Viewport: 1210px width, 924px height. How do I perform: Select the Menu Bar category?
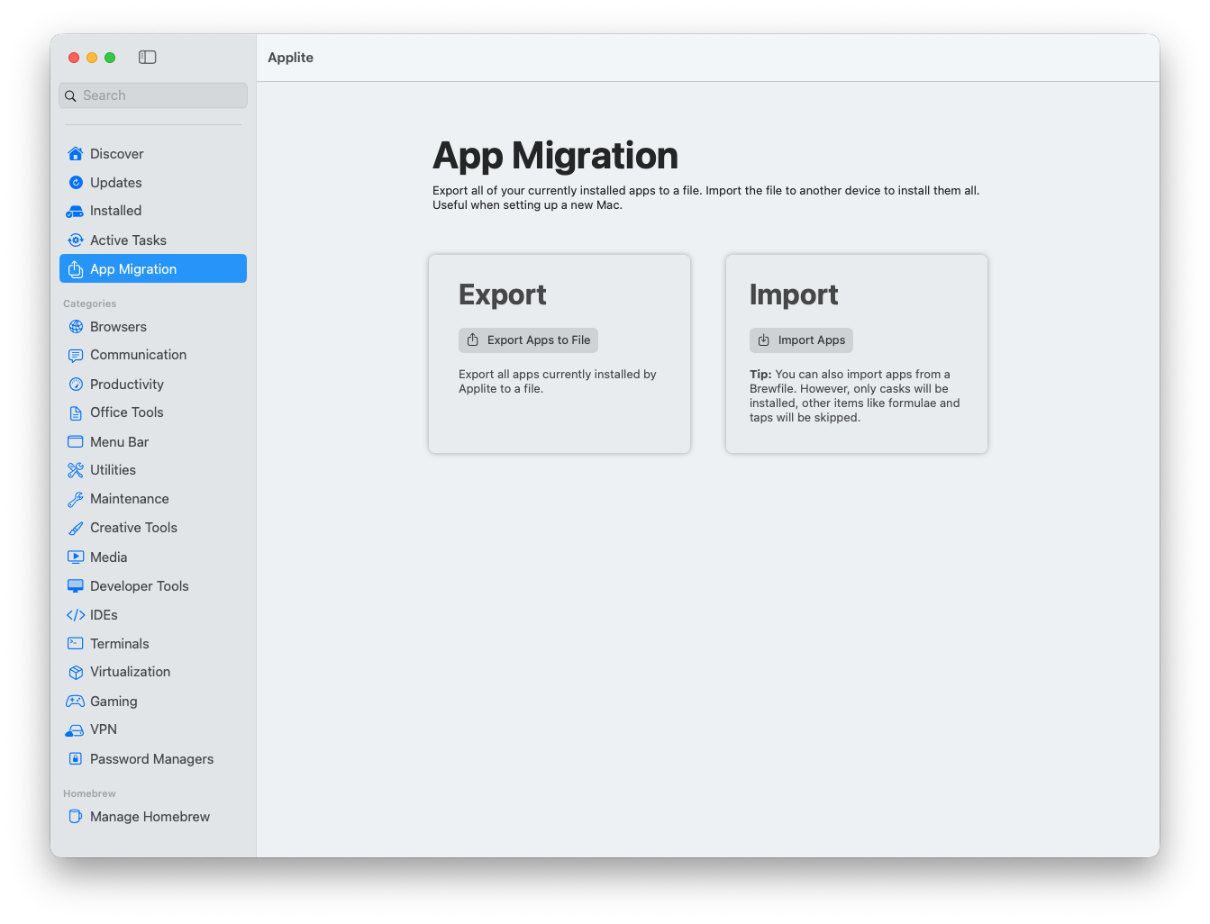pos(153,442)
